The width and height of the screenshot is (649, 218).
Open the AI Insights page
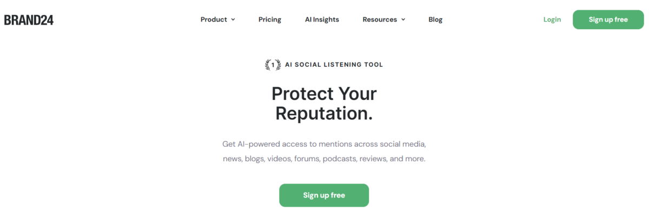pos(322,19)
